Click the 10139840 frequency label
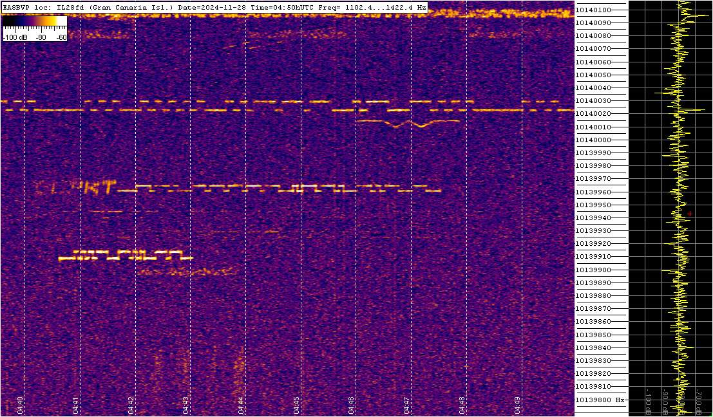This screenshot has width=713, height=417. click(x=593, y=348)
